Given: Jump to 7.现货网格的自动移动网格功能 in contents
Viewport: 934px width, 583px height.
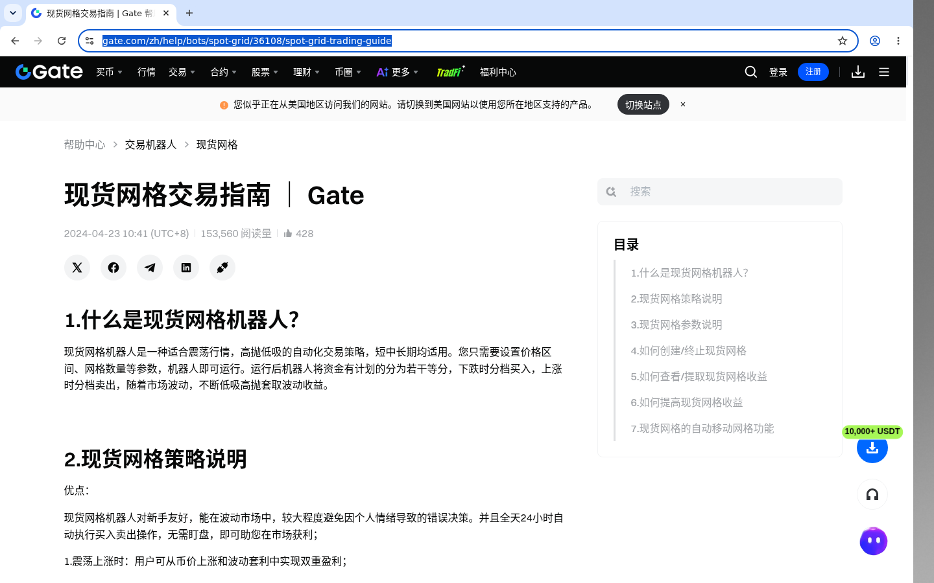Looking at the screenshot, I should point(702,428).
